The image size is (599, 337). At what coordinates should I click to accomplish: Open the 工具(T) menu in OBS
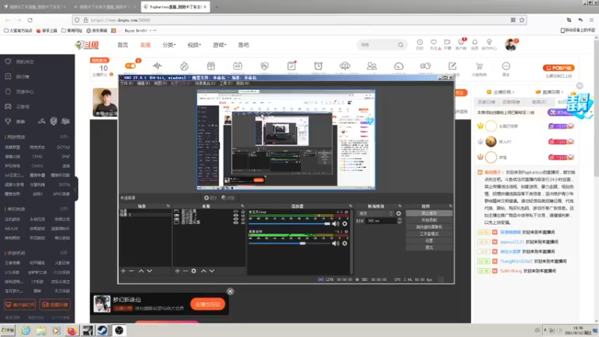point(226,83)
